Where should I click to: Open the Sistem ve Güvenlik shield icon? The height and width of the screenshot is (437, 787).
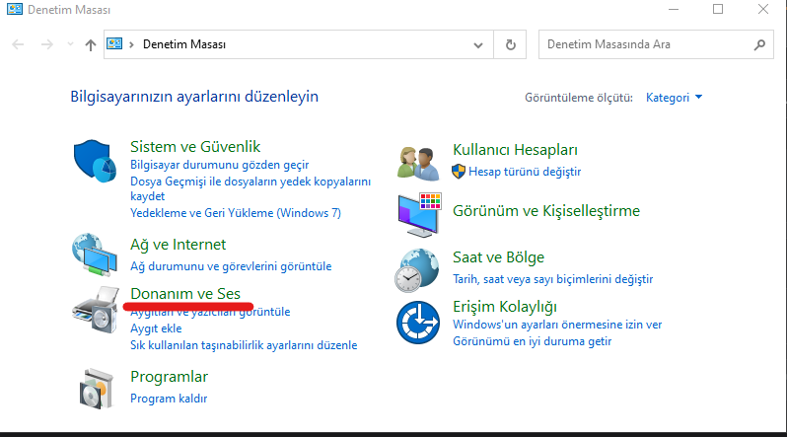95,161
